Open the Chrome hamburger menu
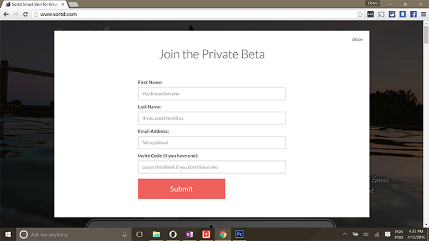429x241 pixels. [x=423, y=14]
